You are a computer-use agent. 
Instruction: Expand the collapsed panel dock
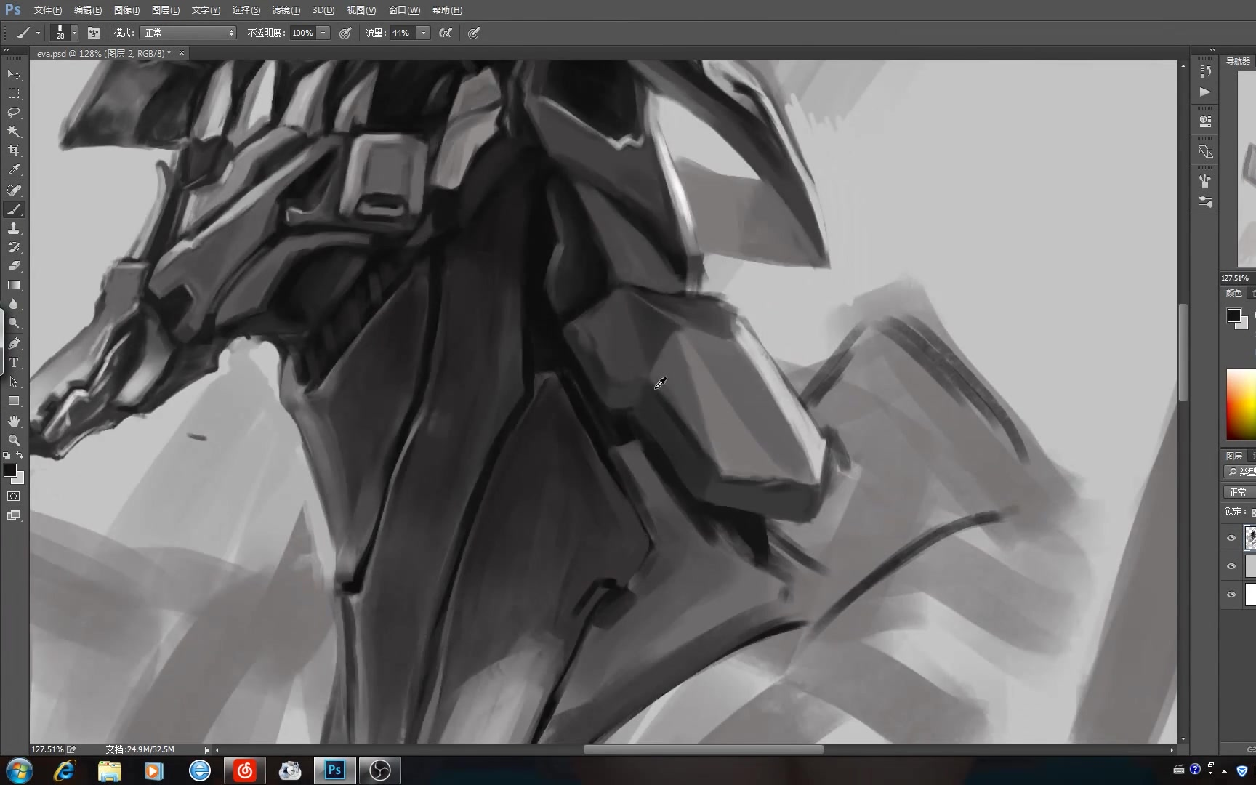coord(1212,50)
